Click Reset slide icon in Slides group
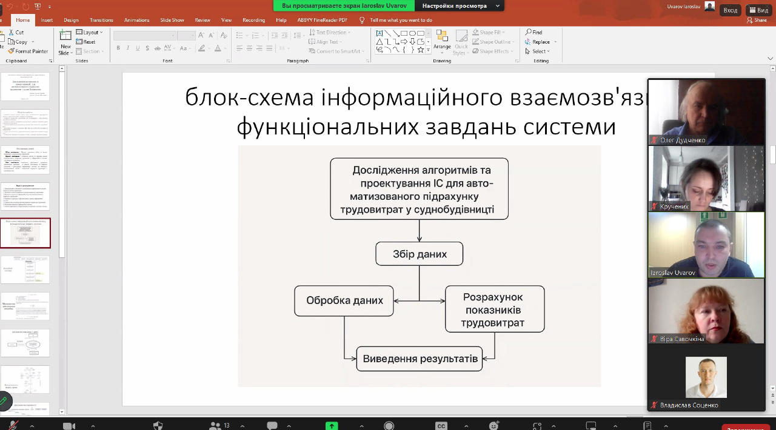 [x=79, y=42]
